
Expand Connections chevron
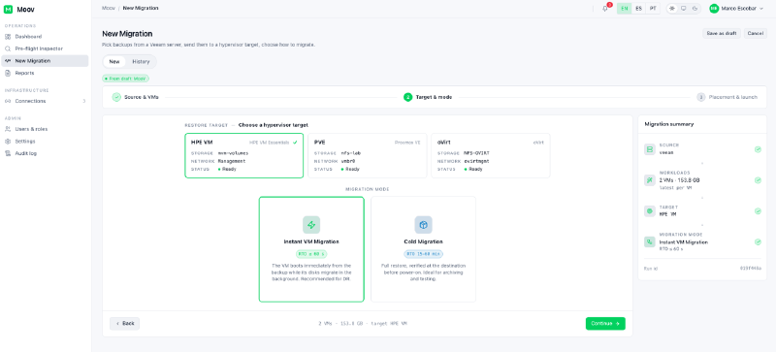click(84, 101)
